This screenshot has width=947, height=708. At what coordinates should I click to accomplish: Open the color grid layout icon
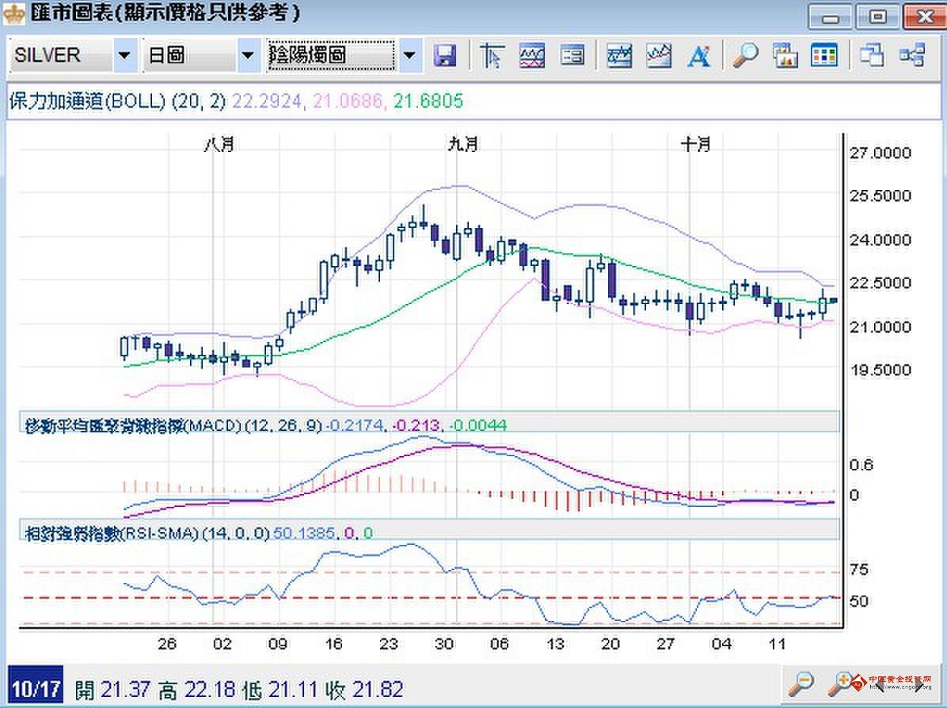pos(824,55)
